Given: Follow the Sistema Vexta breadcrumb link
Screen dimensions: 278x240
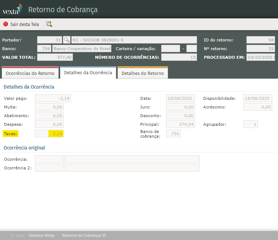Looking at the screenshot, I should [41, 235].
